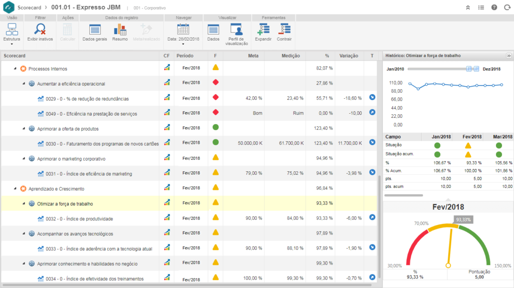Collapse Aprendizado e Crescimento node

pyautogui.click(x=15, y=189)
